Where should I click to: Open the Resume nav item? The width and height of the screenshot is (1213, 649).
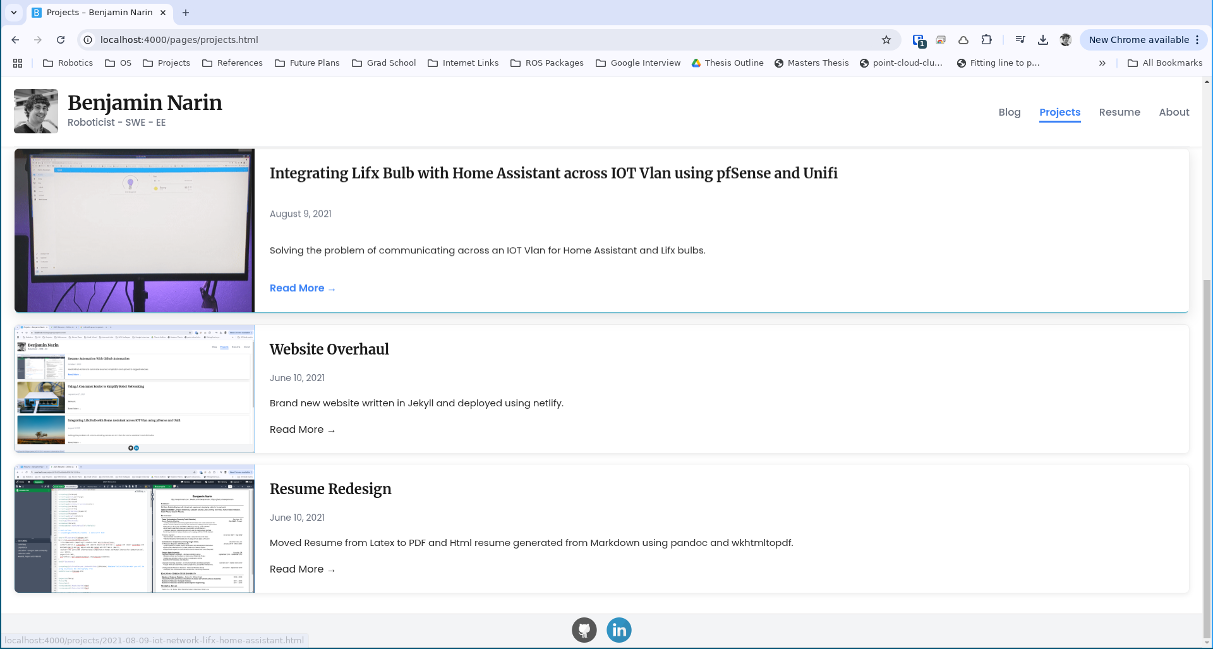[1119, 112]
